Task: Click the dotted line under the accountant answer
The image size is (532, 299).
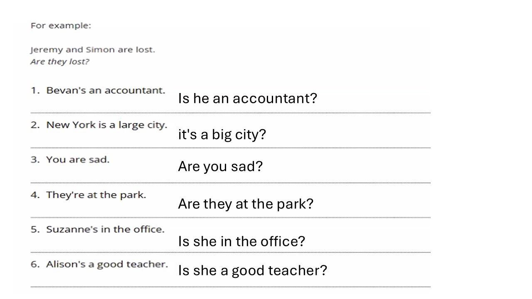Action: (x=231, y=113)
